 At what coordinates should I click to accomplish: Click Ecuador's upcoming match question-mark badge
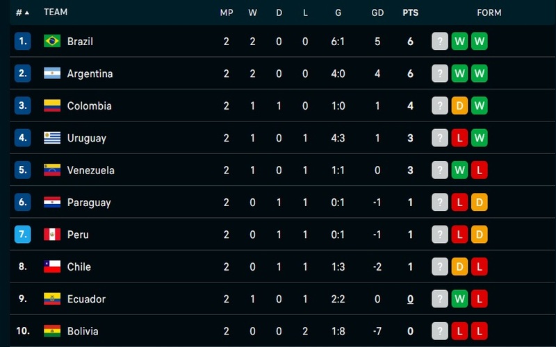[440, 299]
